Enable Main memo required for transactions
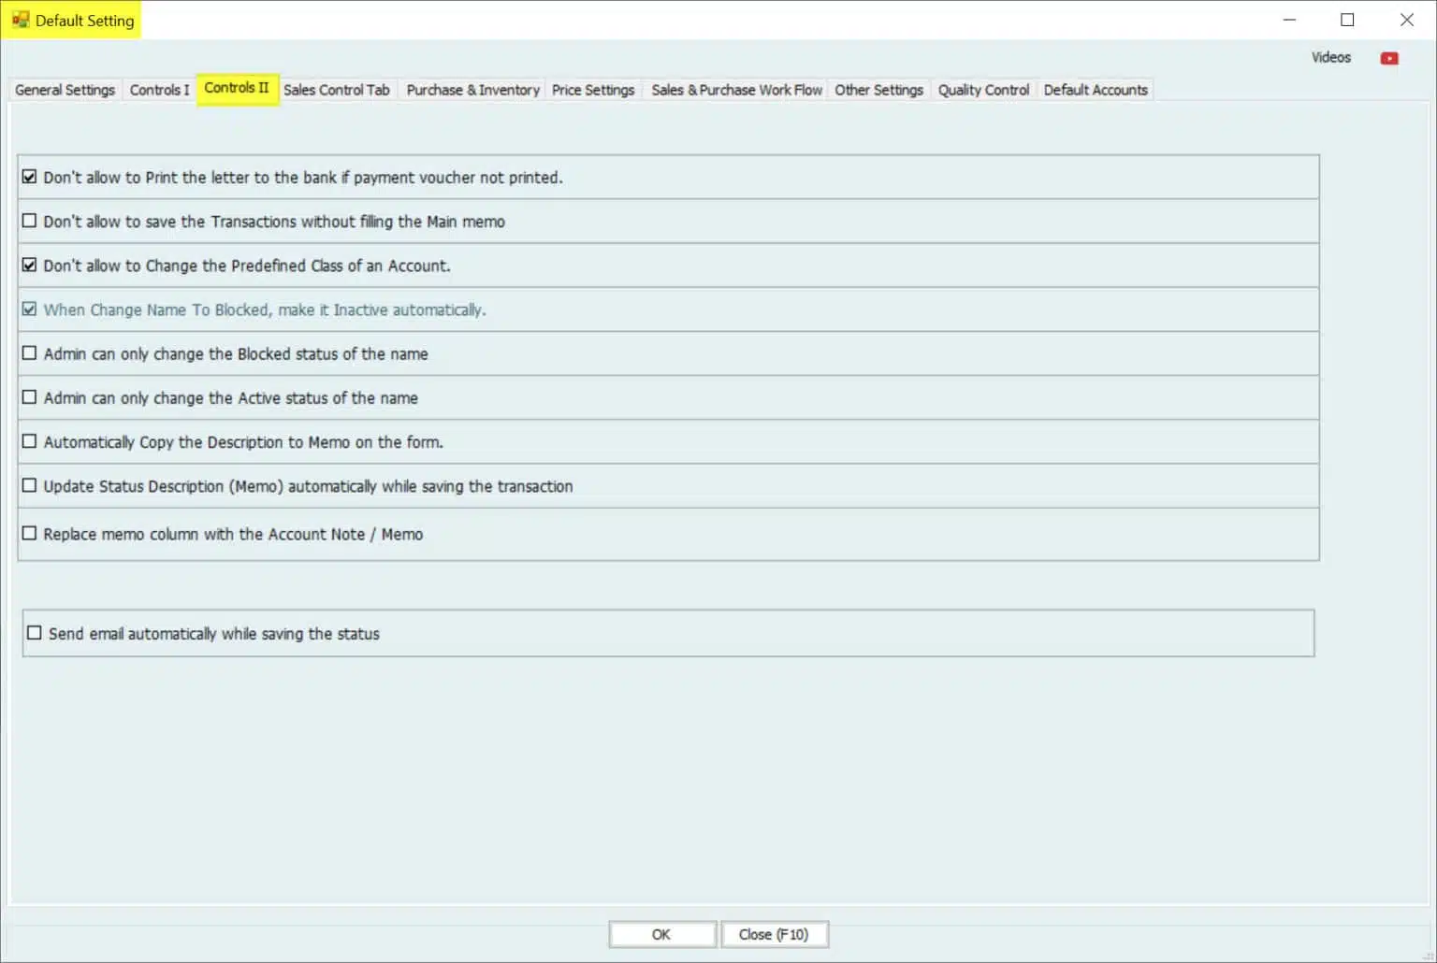Viewport: 1437px width, 963px height. [30, 222]
